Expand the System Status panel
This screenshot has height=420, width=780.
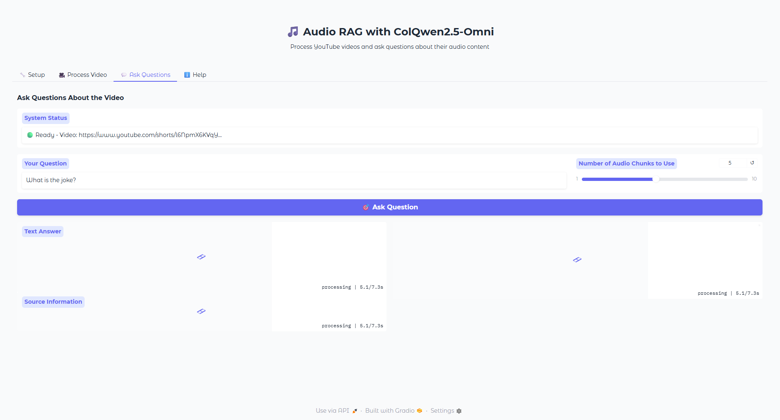46,118
